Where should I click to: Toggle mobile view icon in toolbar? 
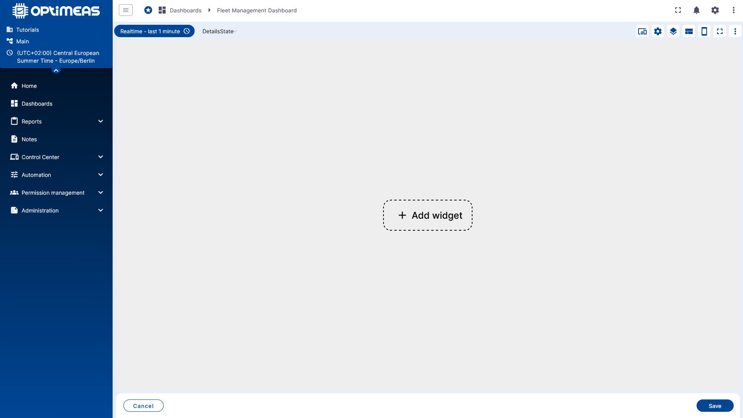click(704, 31)
